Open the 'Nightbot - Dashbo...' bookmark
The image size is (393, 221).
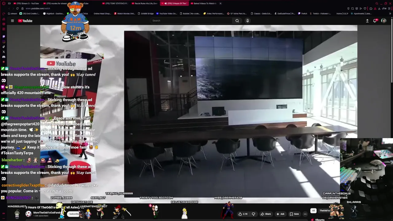(54, 14)
